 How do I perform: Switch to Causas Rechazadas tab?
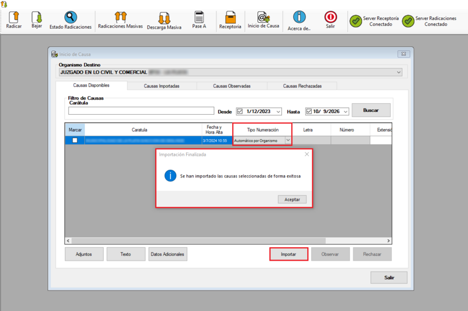coord(302,86)
